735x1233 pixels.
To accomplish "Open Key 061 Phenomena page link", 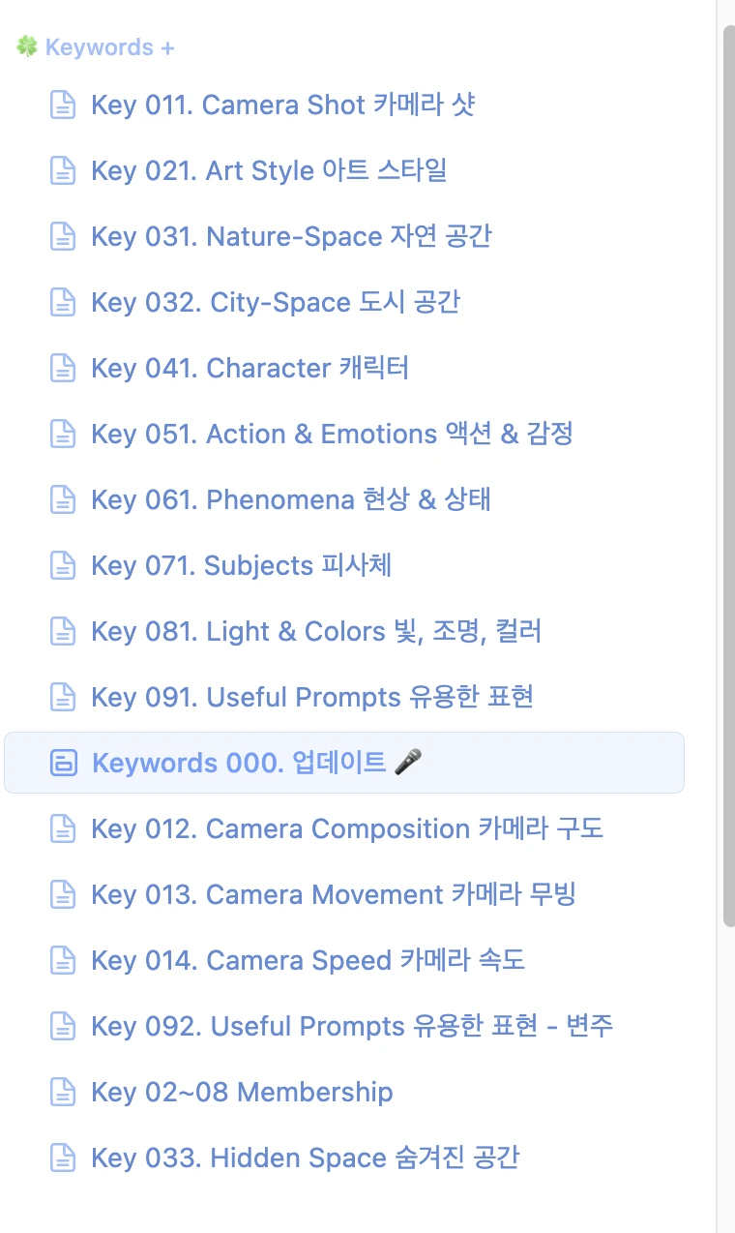I will (291, 499).
